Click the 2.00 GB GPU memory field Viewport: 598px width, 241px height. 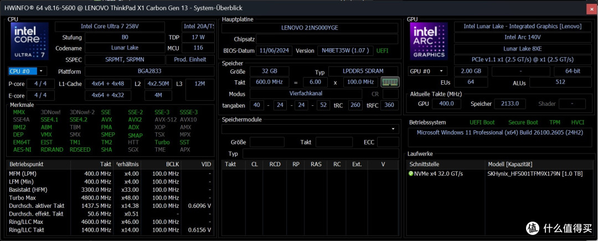[471, 71]
